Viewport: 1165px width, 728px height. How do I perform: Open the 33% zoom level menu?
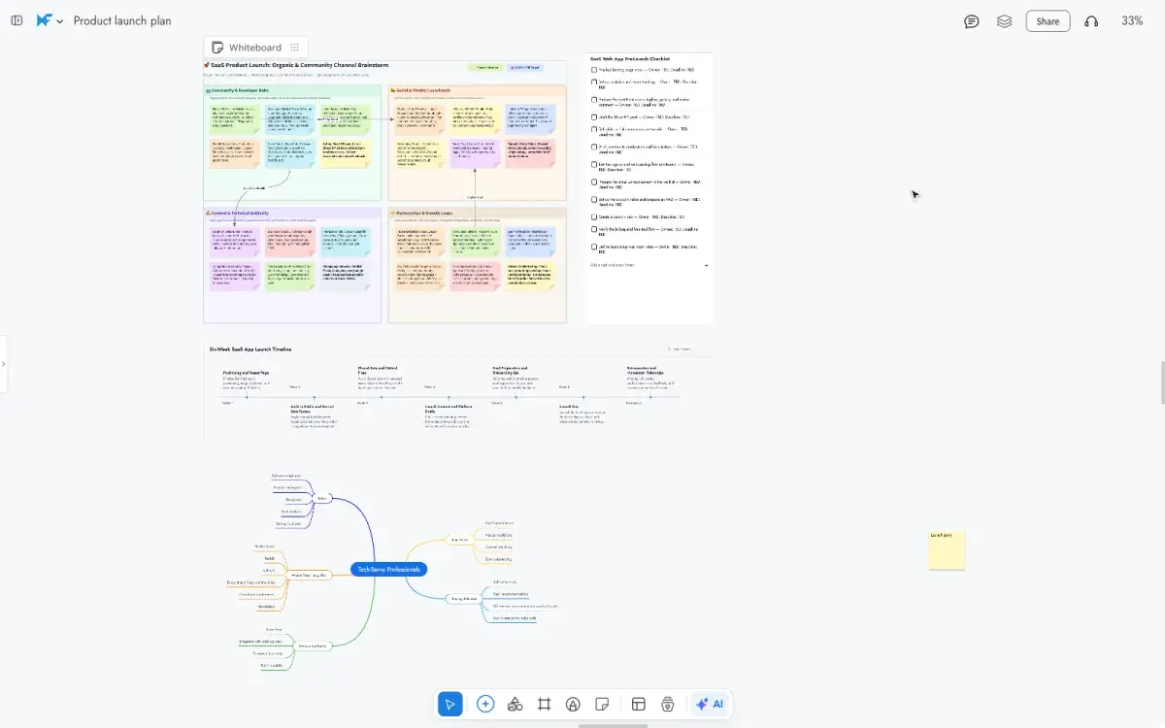(x=1132, y=20)
